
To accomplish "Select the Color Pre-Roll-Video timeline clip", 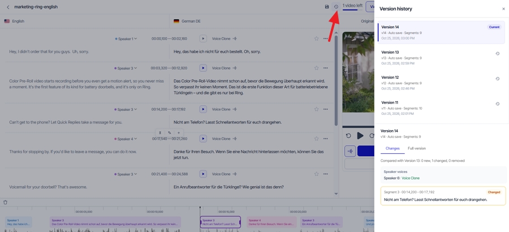I will pos(115,222).
